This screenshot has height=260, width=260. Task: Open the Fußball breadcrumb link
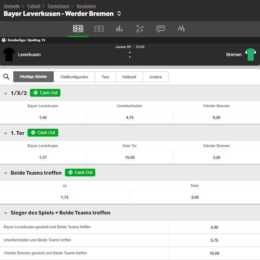(x=34, y=6)
